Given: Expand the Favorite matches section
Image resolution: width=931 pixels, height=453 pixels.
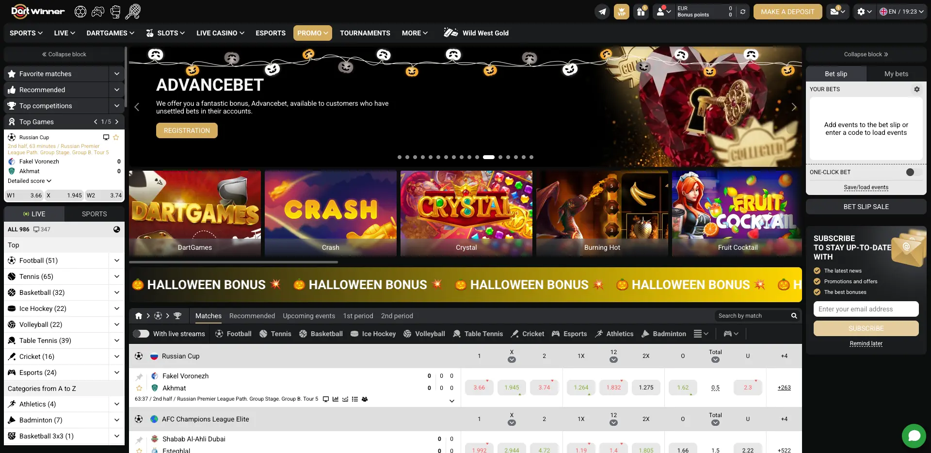Looking at the screenshot, I should point(117,74).
